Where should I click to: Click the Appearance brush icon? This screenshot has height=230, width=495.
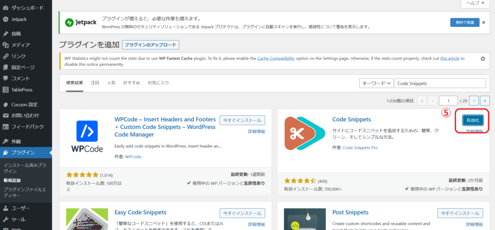5,141
